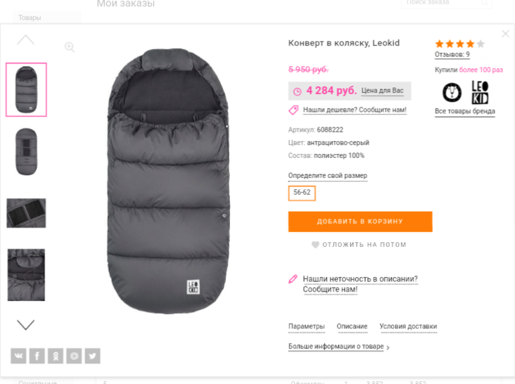Share product on Facebook
This screenshot has width=515, height=384.
point(37,356)
